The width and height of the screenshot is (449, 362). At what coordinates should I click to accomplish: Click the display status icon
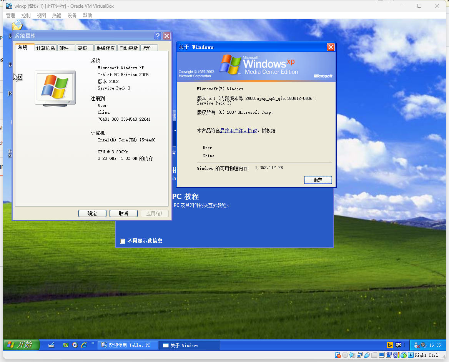coord(381,355)
